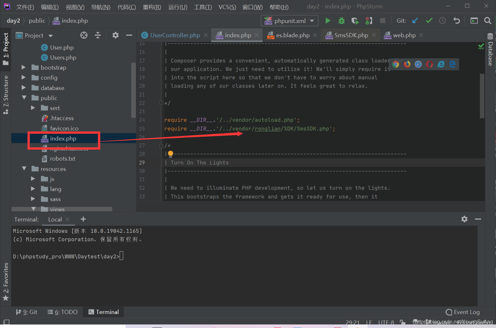Toggle the 6: TODO tool window
Viewport: 496px width, 328px height.
[x=62, y=312]
